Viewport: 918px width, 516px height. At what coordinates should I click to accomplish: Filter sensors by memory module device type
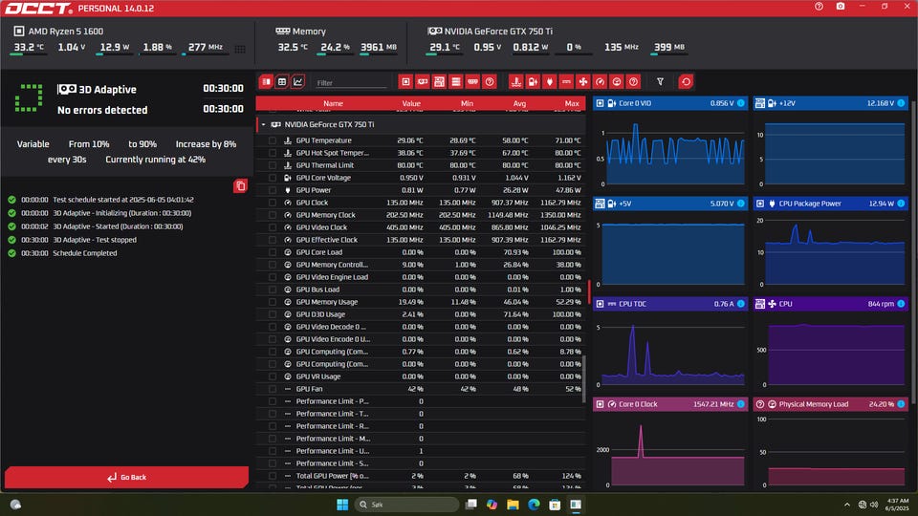pyautogui.click(x=472, y=82)
